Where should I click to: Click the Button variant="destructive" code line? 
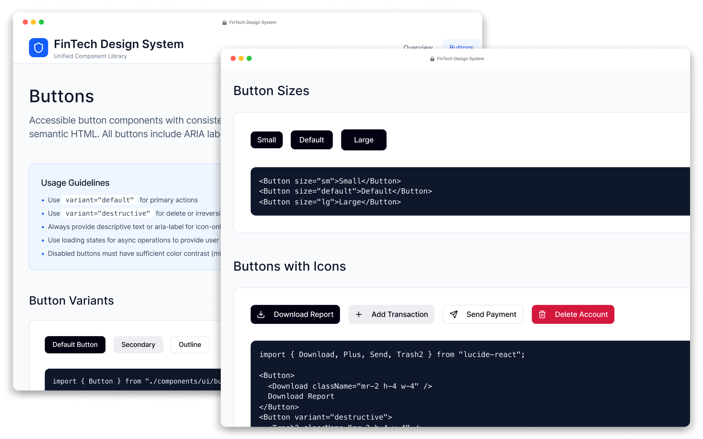pyautogui.click(x=326, y=417)
